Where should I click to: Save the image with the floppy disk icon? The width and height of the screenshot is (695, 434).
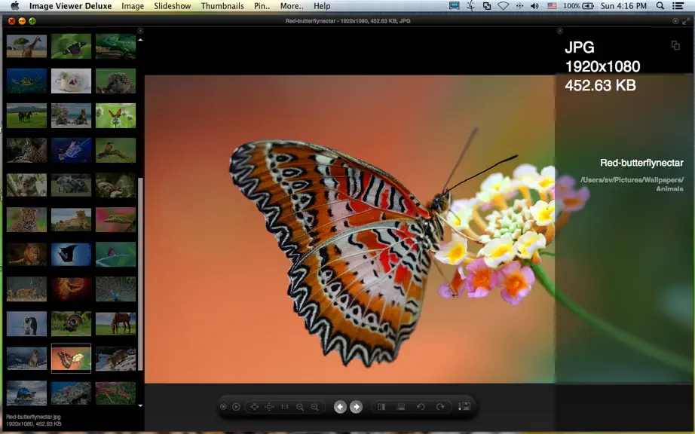click(x=464, y=406)
